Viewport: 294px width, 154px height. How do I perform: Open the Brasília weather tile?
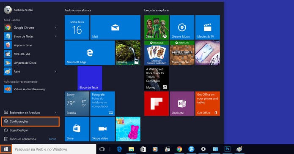(x=77, y=104)
